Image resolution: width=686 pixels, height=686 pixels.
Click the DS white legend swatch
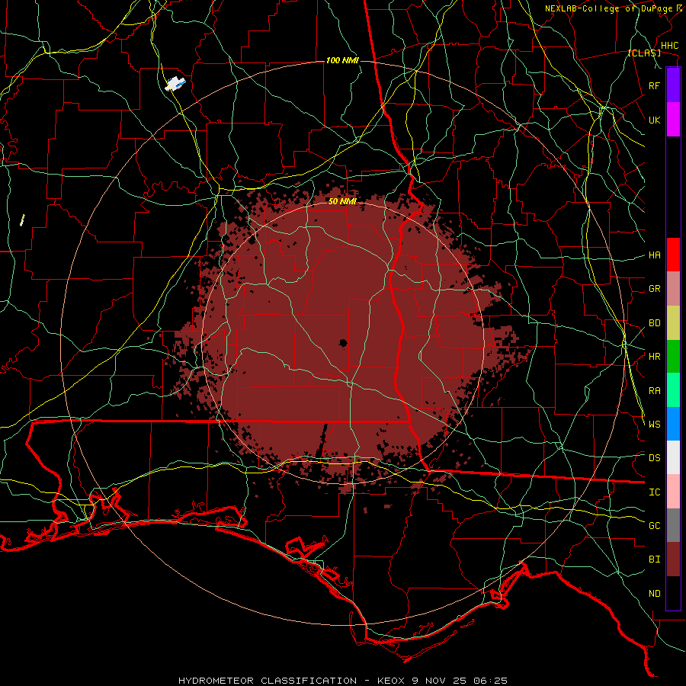[x=673, y=457]
